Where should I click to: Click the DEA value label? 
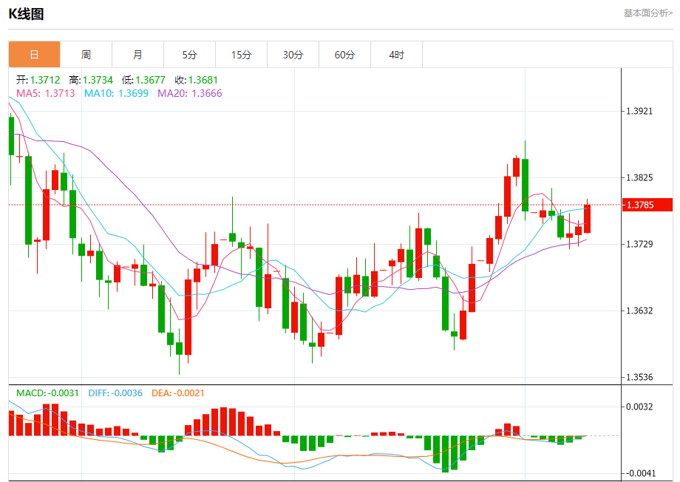(x=178, y=393)
